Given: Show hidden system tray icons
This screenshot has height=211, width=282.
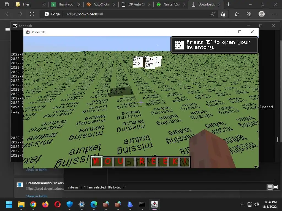Looking at the screenshot, I should click(242, 204).
